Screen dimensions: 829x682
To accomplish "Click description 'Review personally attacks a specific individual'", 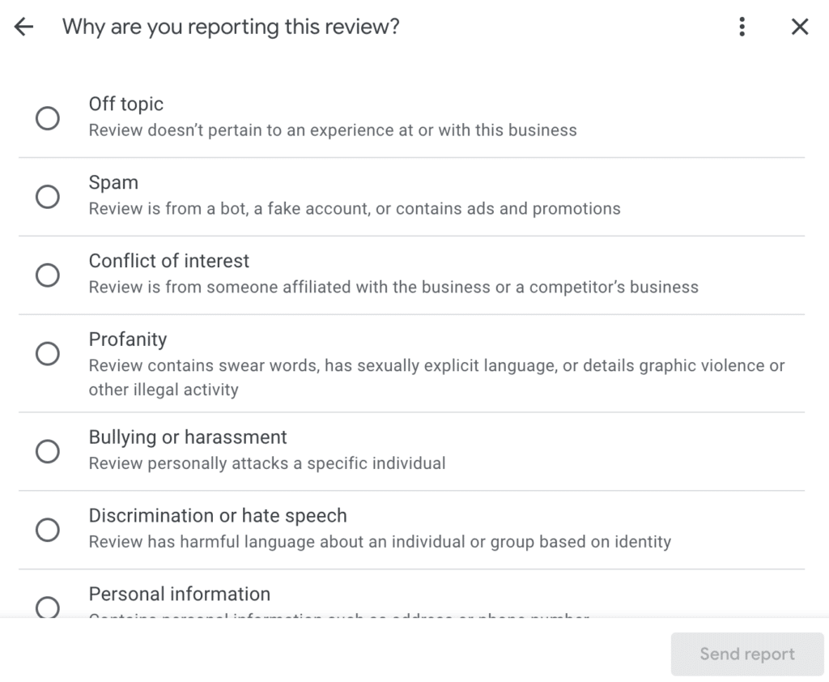I will coord(267,463).
